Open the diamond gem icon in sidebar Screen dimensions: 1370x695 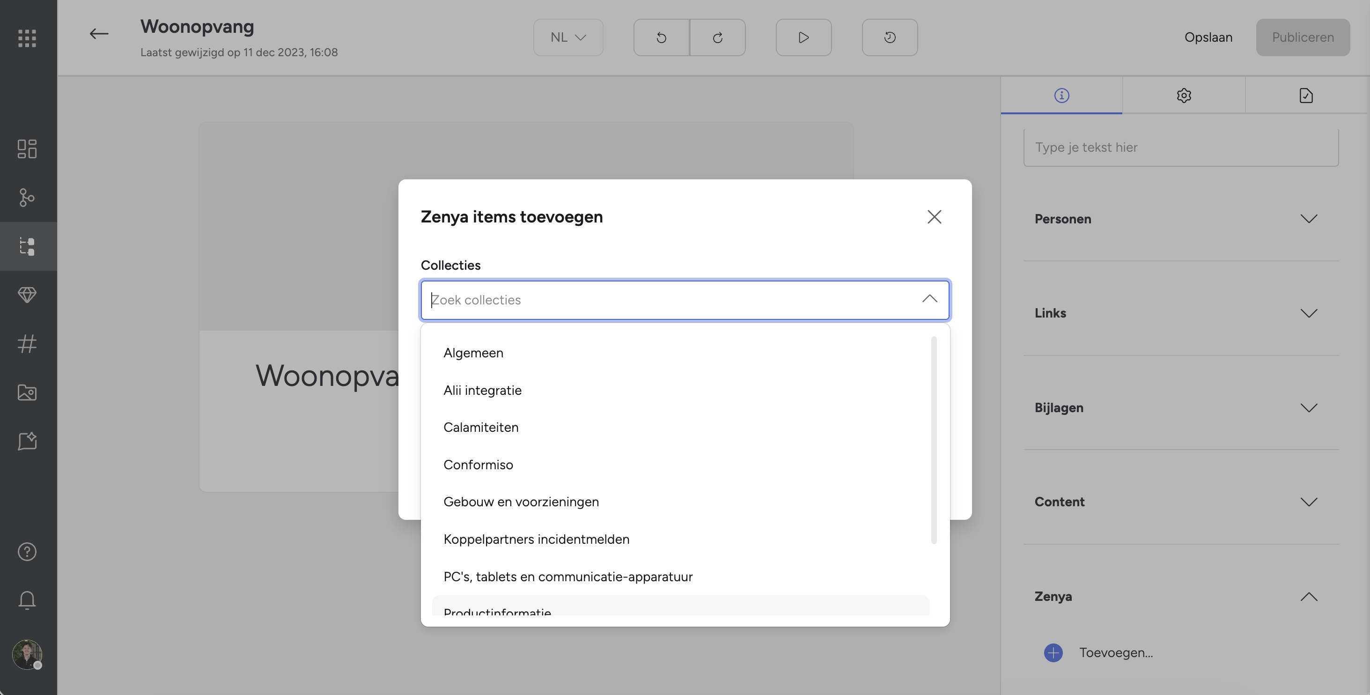coord(27,295)
